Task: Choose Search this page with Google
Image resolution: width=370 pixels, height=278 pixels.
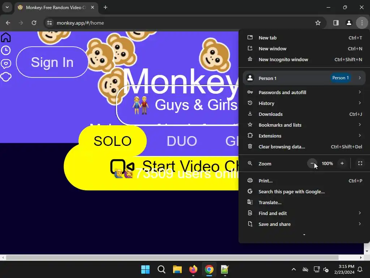Action: pos(304,192)
